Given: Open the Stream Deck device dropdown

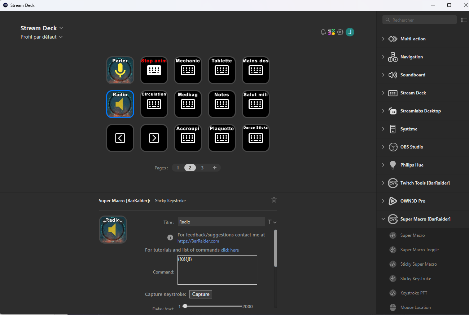Looking at the screenshot, I should (42, 28).
